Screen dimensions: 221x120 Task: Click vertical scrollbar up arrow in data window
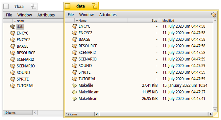pyautogui.click(x=215, y=21)
